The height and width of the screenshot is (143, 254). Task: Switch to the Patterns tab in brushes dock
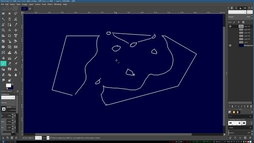coord(234,112)
